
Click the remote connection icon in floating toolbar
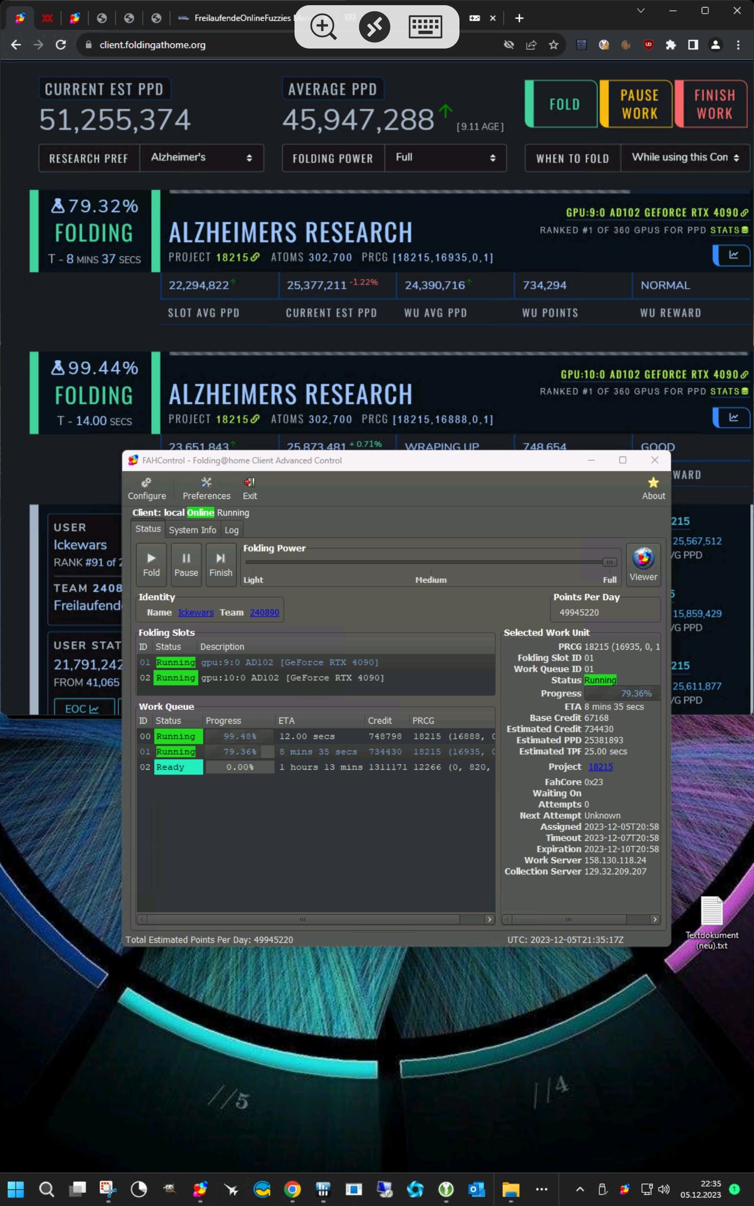[375, 26]
